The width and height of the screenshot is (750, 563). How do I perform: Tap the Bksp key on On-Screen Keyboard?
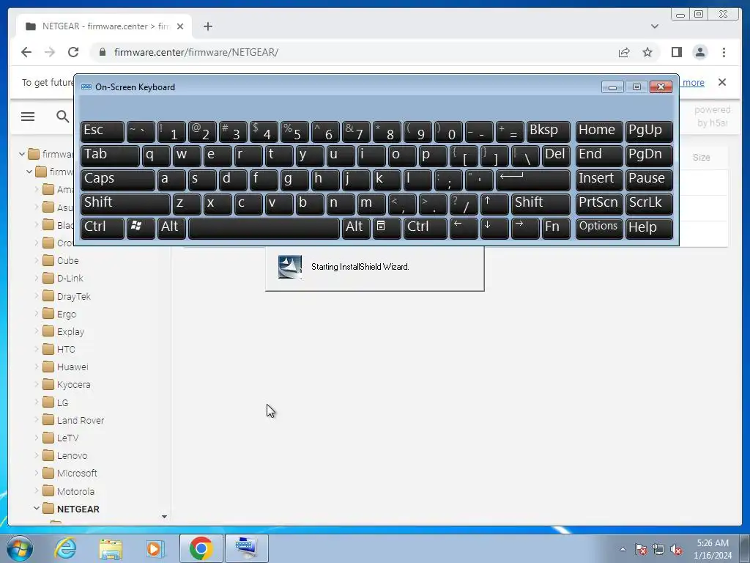(x=549, y=131)
